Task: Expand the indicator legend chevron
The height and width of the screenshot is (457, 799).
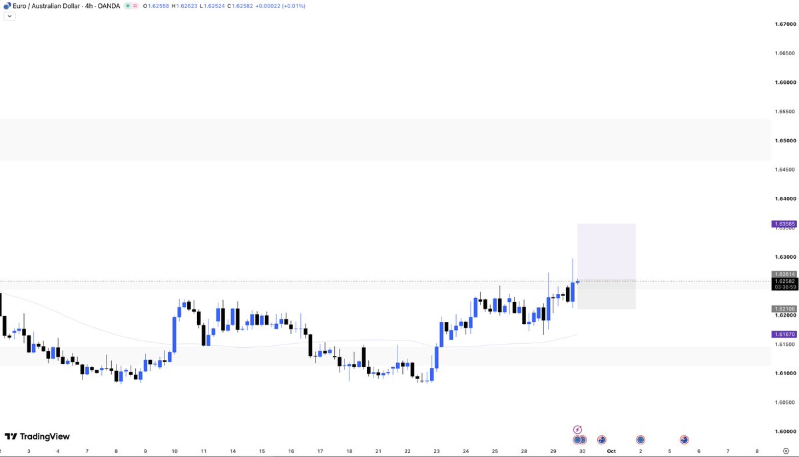Action: (9, 15)
